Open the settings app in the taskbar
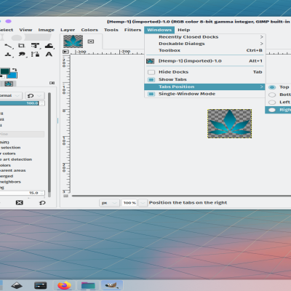This screenshot has width=291, height=291. click(41, 285)
